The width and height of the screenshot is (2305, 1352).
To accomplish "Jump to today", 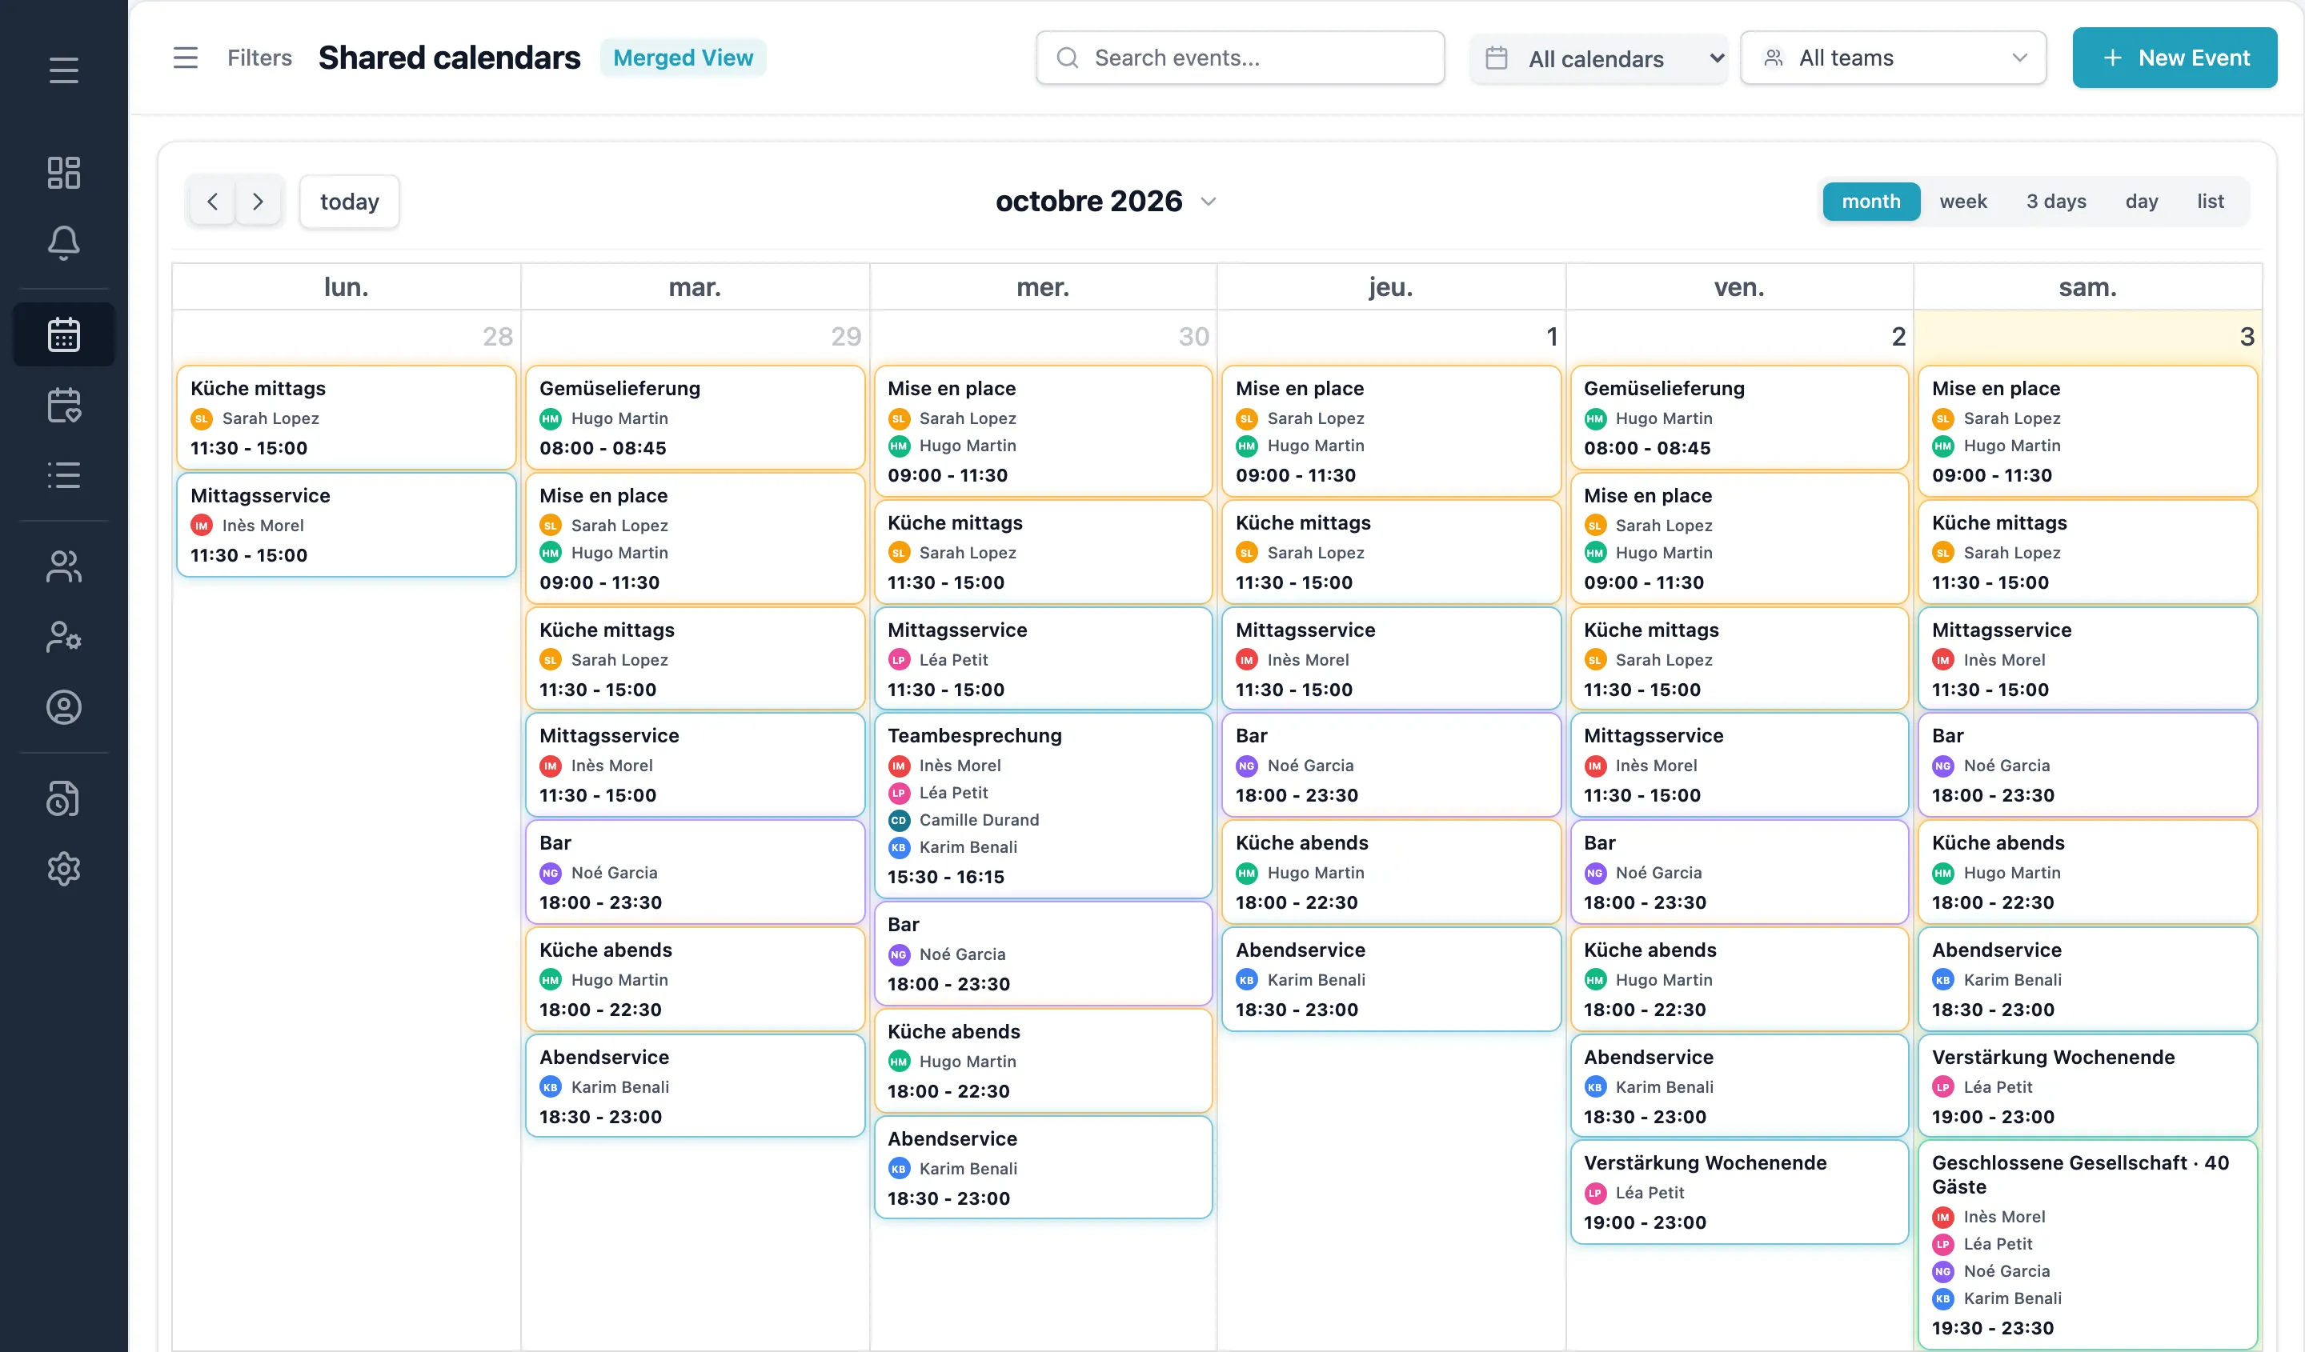I will click(350, 201).
